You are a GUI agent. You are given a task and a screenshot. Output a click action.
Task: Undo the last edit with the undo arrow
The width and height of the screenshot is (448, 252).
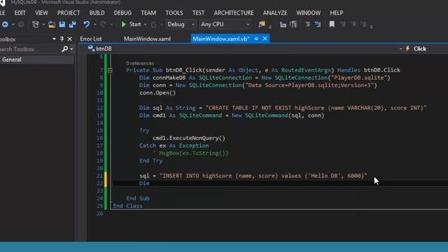tap(87, 24)
